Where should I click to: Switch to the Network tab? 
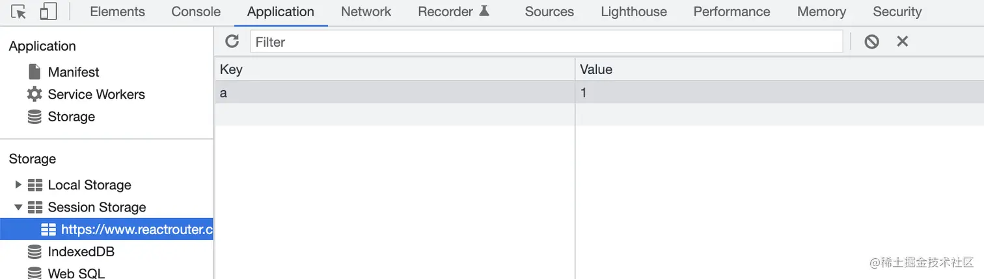point(366,12)
